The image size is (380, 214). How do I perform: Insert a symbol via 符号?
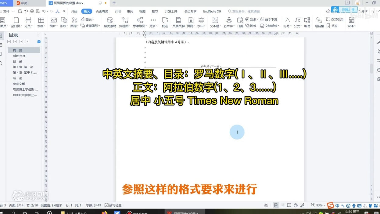pyautogui.click(x=287, y=22)
